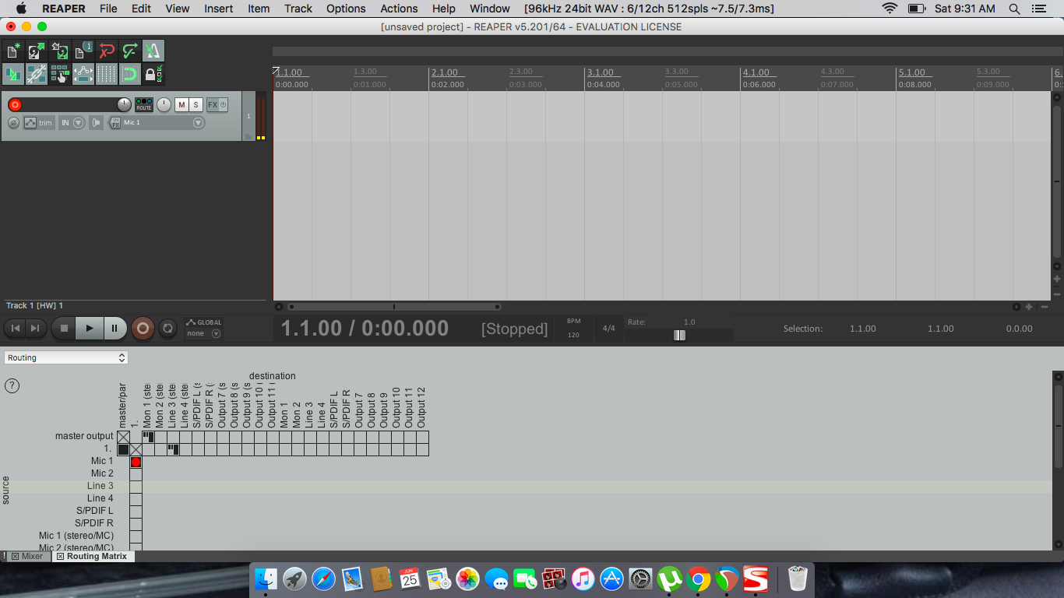Solo track 1 with the S button

(x=196, y=105)
